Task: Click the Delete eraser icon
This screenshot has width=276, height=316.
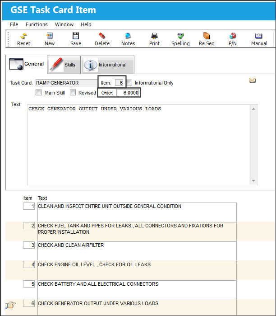Action: 102,39
